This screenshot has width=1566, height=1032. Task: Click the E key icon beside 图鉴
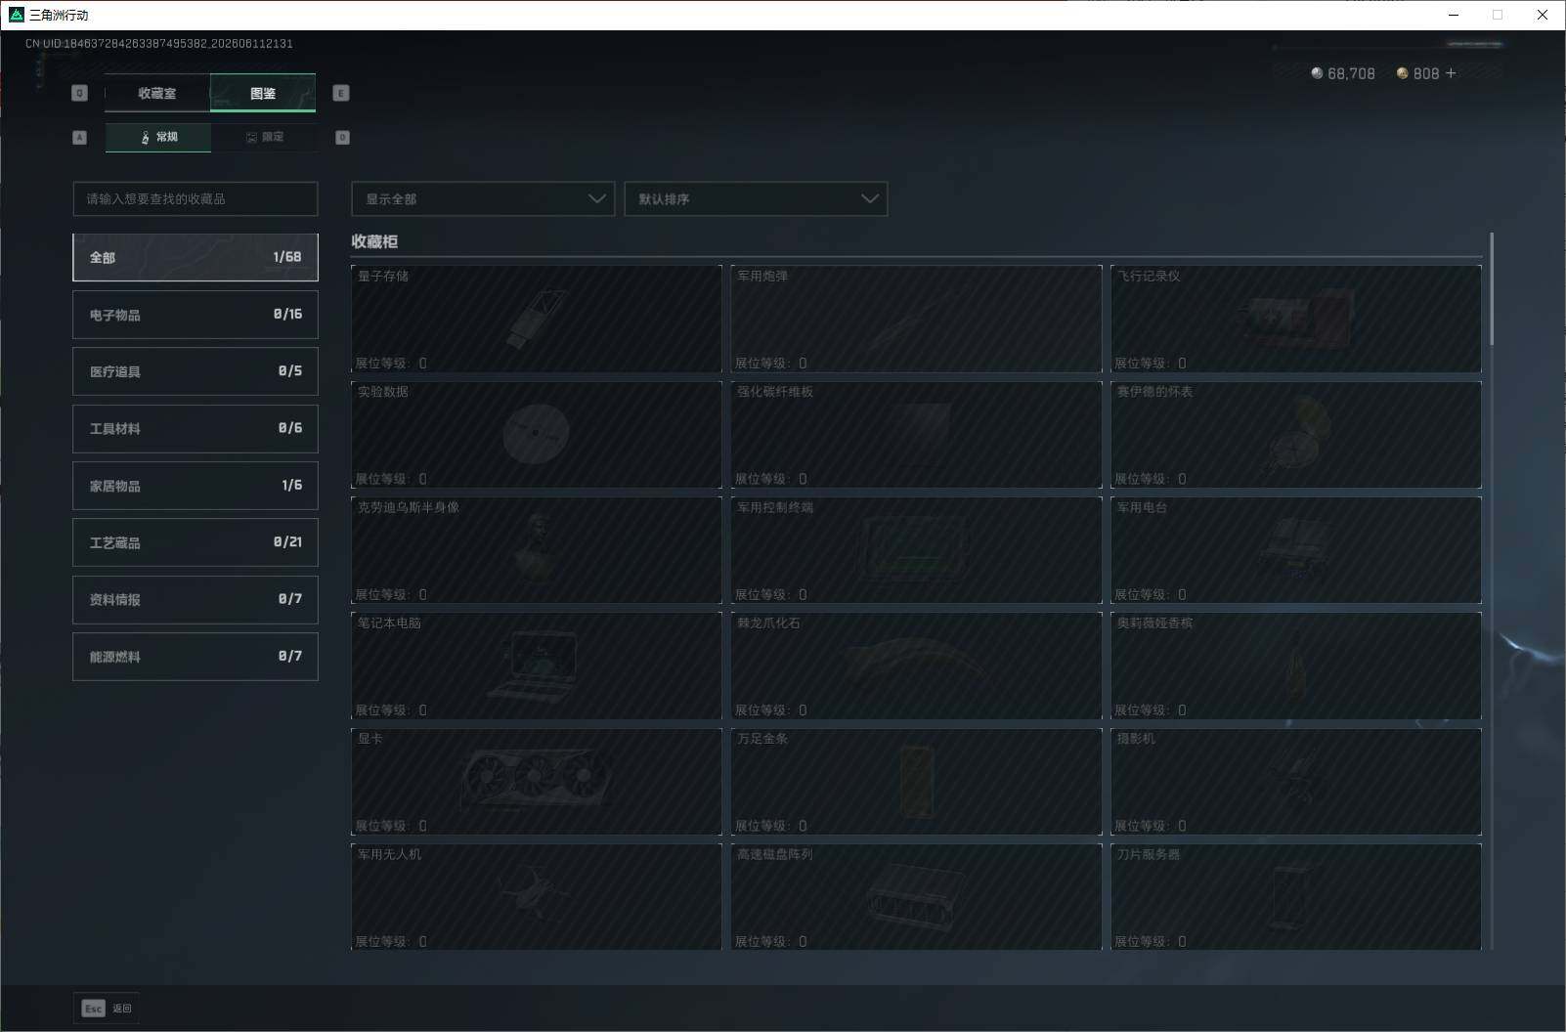(x=341, y=93)
